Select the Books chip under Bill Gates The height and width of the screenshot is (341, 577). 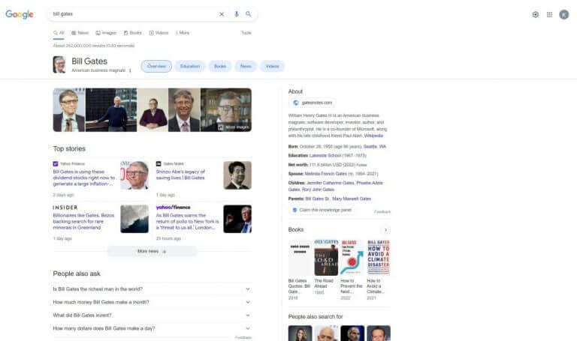coord(220,67)
